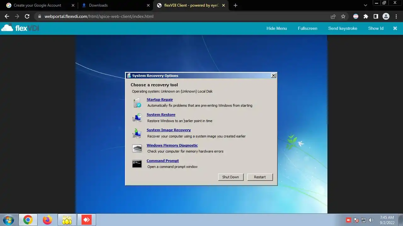Image resolution: width=403 pixels, height=226 pixels.
Task: Click the share page icon
Action: pyautogui.click(x=333, y=16)
